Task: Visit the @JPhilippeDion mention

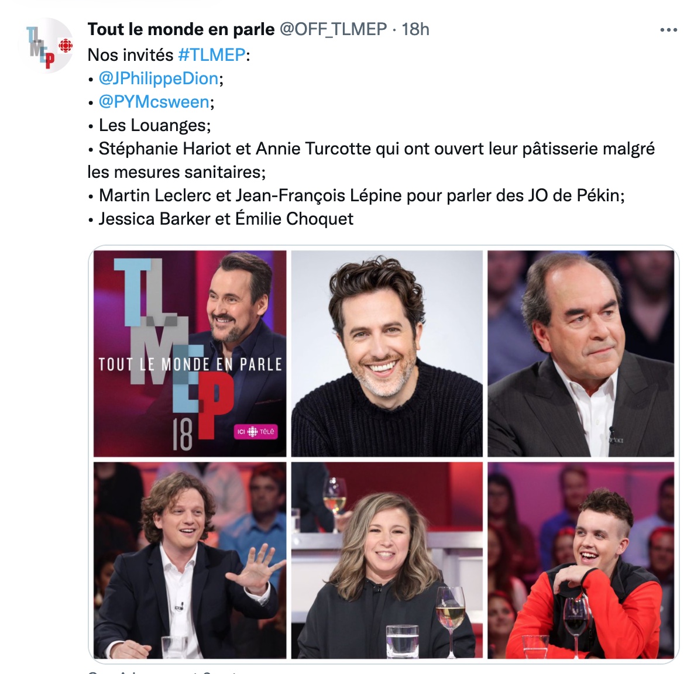Action: [159, 78]
